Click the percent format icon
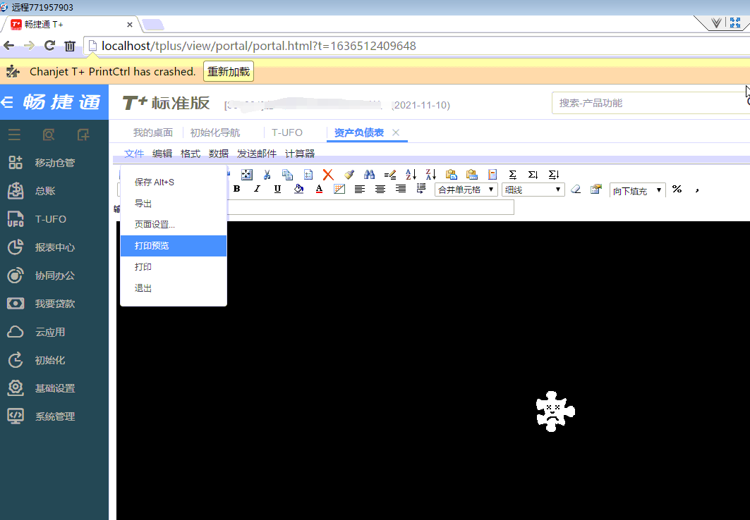 [x=677, y=189]
